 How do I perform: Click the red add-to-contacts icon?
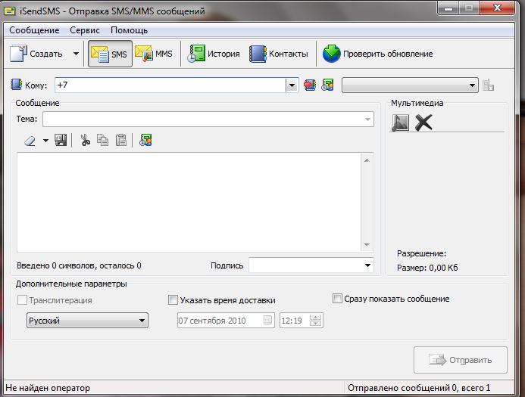[x=310, y=85]
